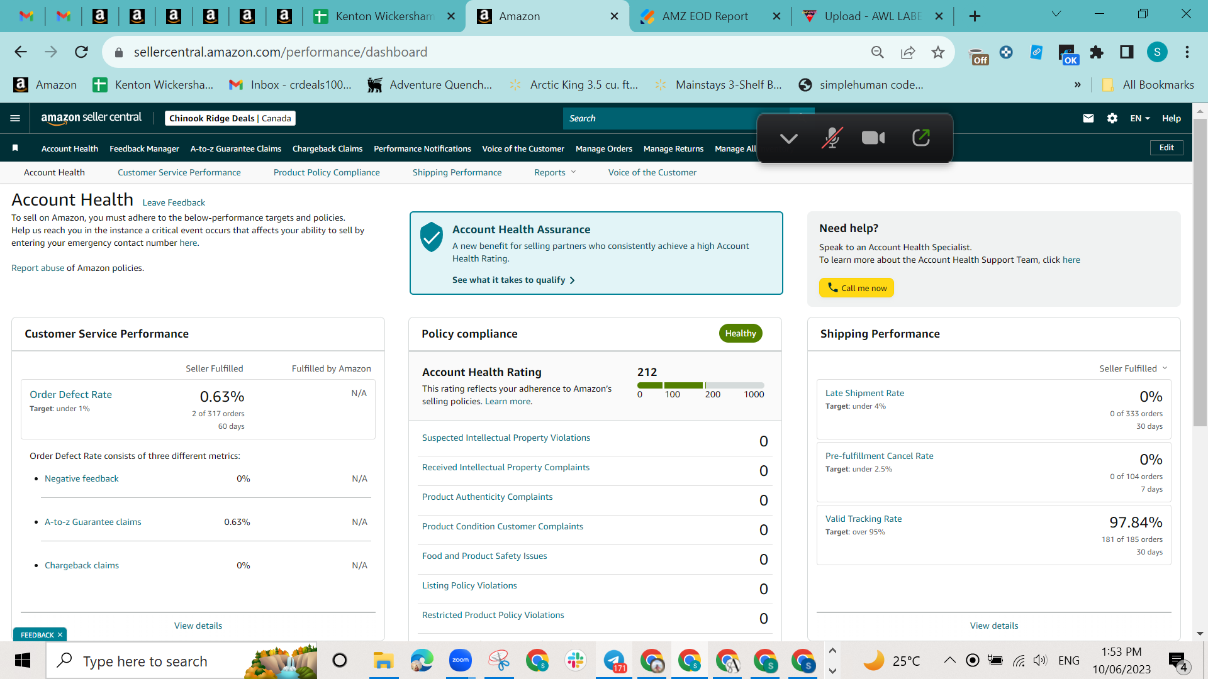1208x679 pixels.
Task: Open Feedback Manager in the favorites bar
Action: [144, 149]
